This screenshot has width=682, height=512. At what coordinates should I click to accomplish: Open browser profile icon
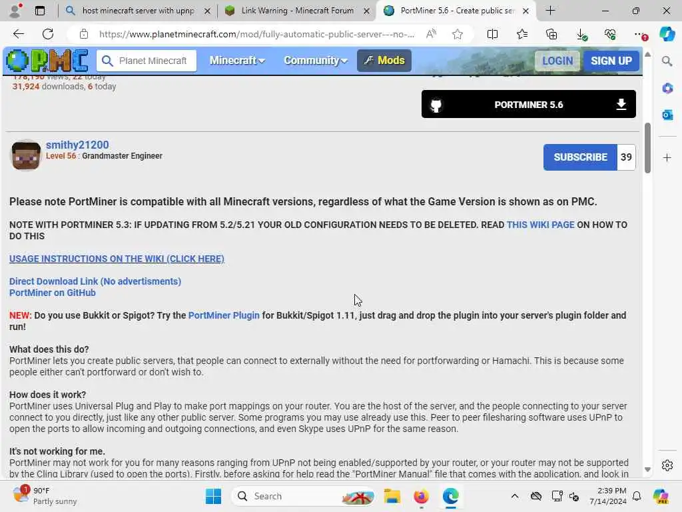pyautogui.click(x=16, y=11)
